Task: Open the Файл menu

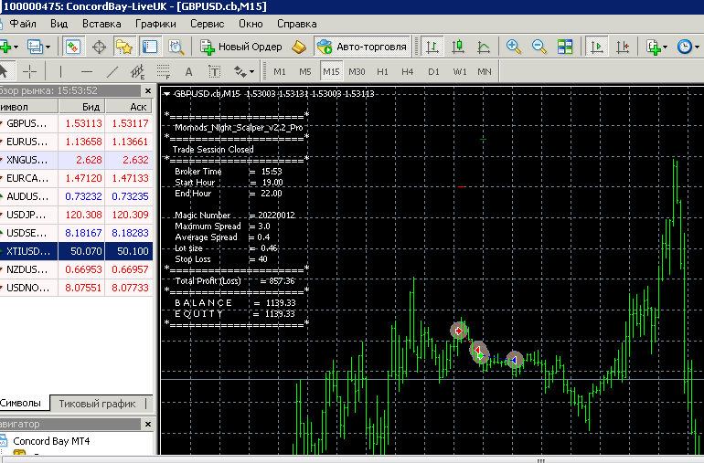Action: tap(23, 24)
